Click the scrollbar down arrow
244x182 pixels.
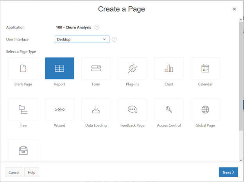click(241, 160)
